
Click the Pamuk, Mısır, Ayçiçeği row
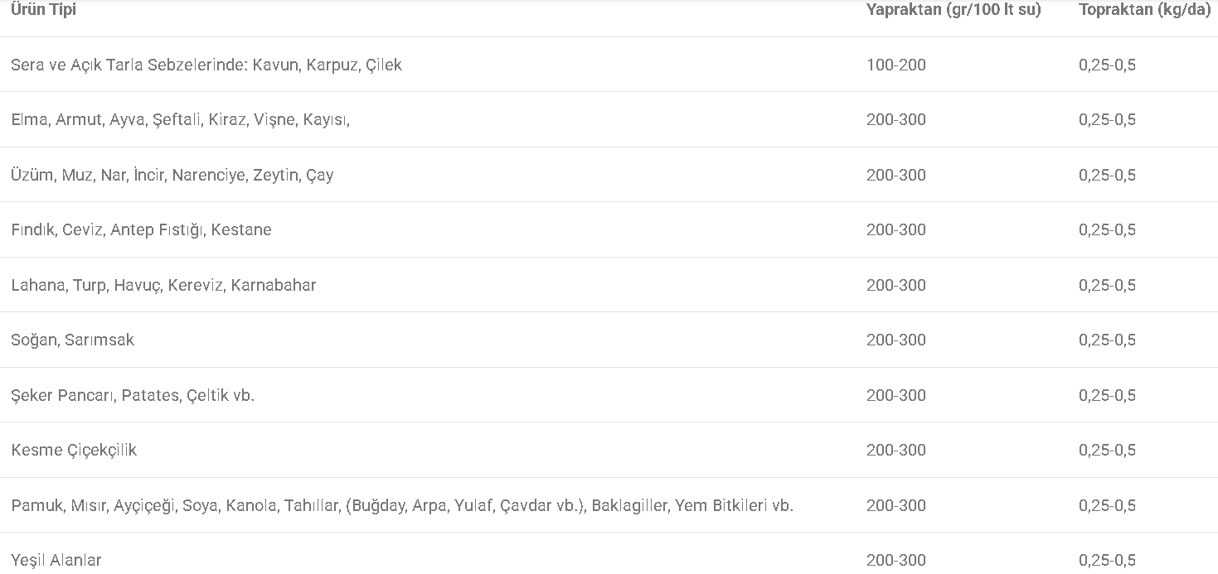(x=609, y=505)
